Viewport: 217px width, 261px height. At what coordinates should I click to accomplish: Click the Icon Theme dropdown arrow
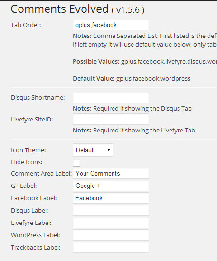click(x=109, y=150)
